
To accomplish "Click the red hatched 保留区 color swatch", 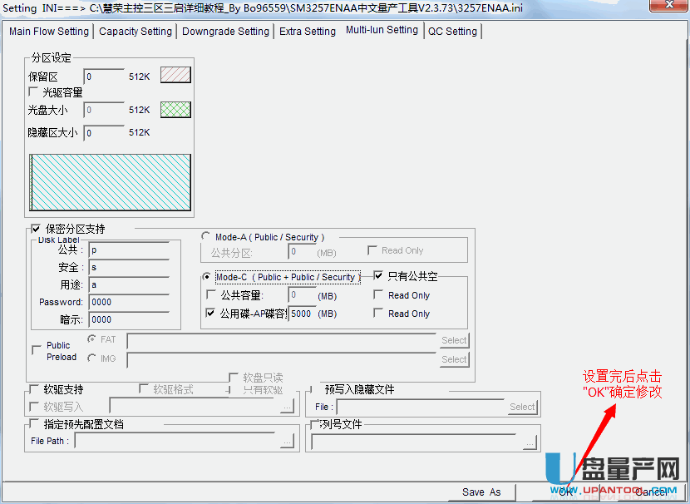I will point(175,76).
